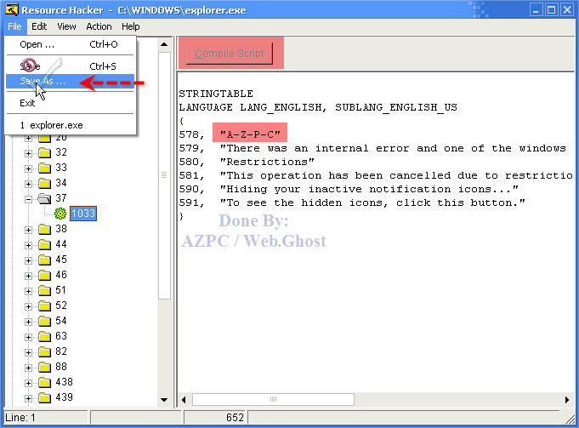Screen dimensions: 579x428
Task: Expand the tree node 54
Action: click(x=29, y=321)
